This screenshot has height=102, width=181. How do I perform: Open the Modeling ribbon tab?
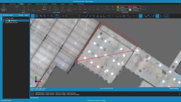click(x=54, y=4)
